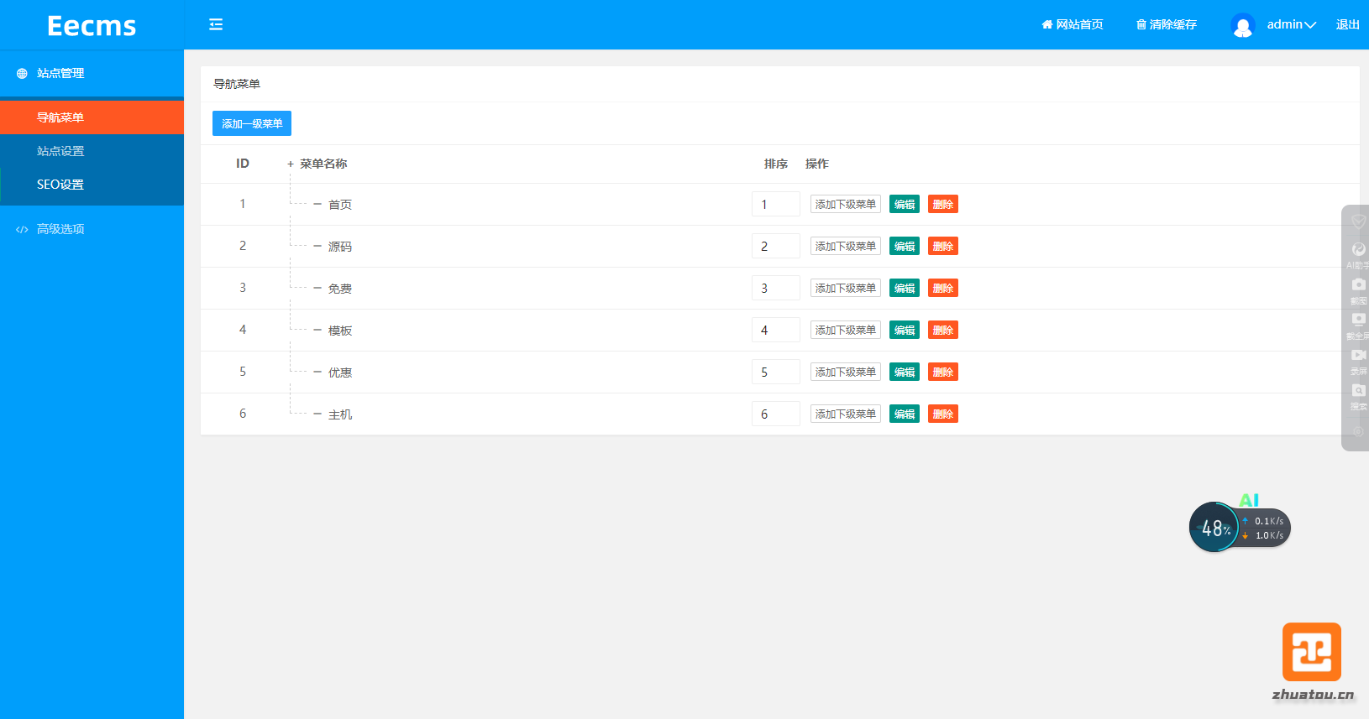Click 删除 for the 源码 menu row
Image resolution: width=1369 pixels, height=719 pixels.
click(x=942, y=246)
